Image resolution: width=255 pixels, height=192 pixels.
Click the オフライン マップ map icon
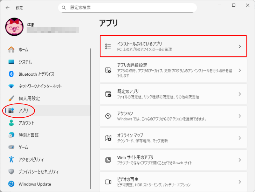coord(108,138)
